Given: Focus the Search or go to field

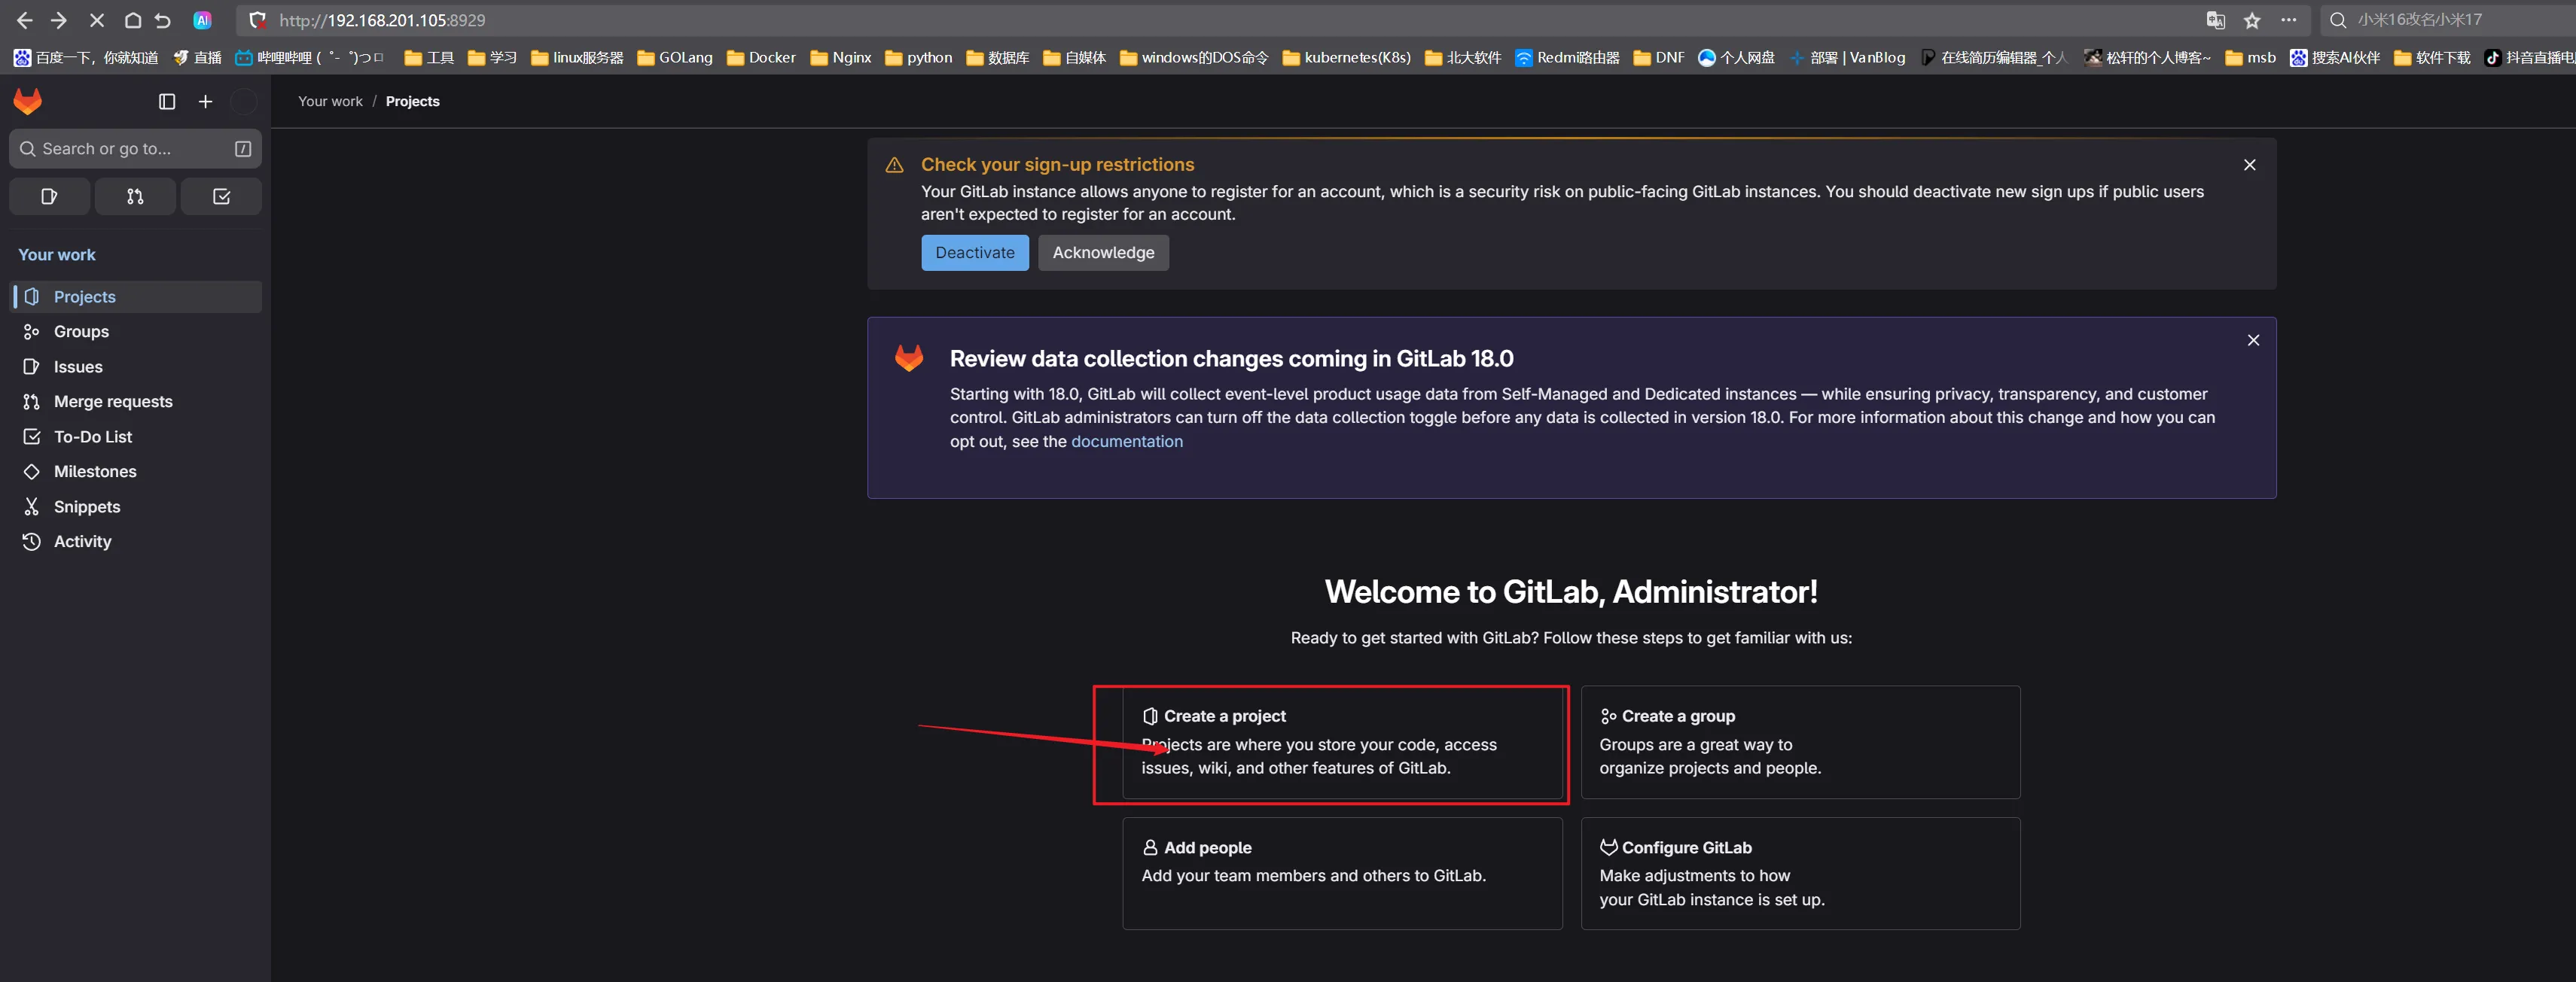Looking at the screenshot, I should point(135,149).
